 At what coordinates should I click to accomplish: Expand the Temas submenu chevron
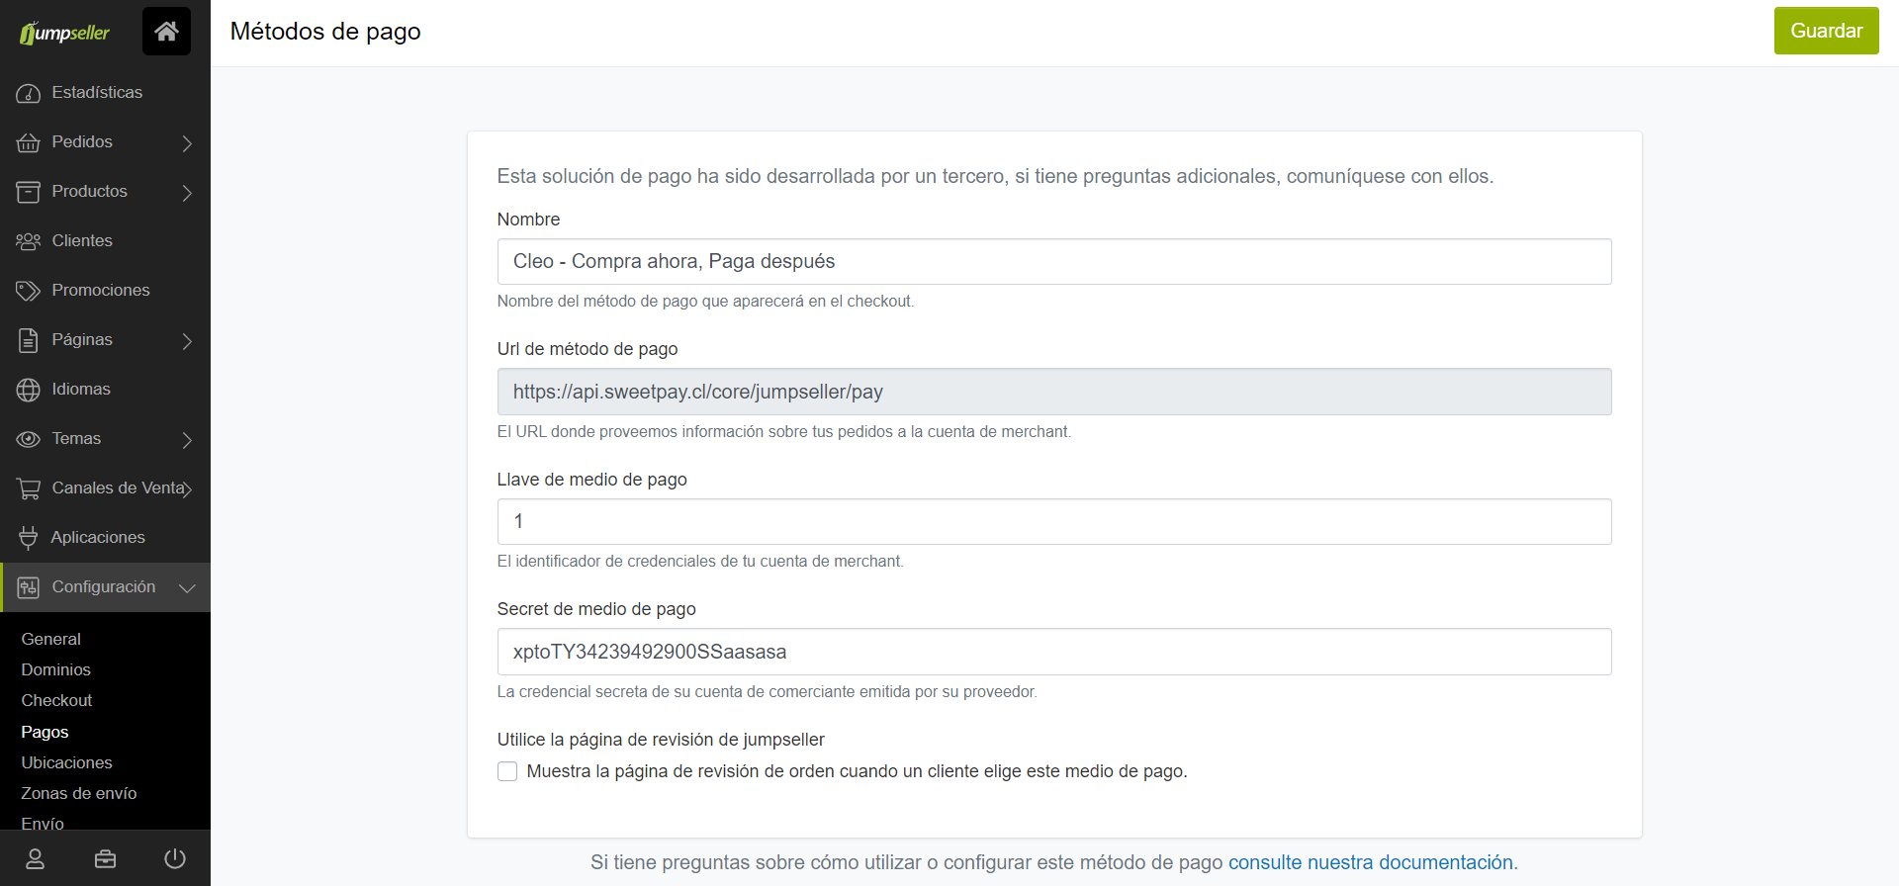(x=187, y=440)
